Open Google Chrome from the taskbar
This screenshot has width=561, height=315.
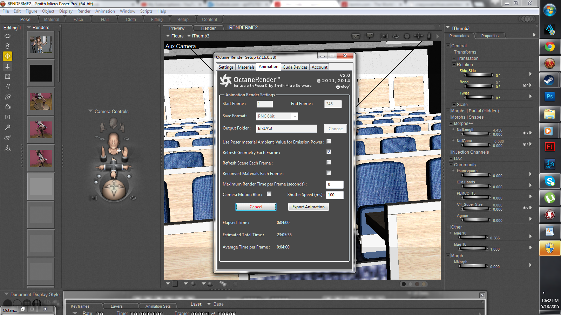549,47
